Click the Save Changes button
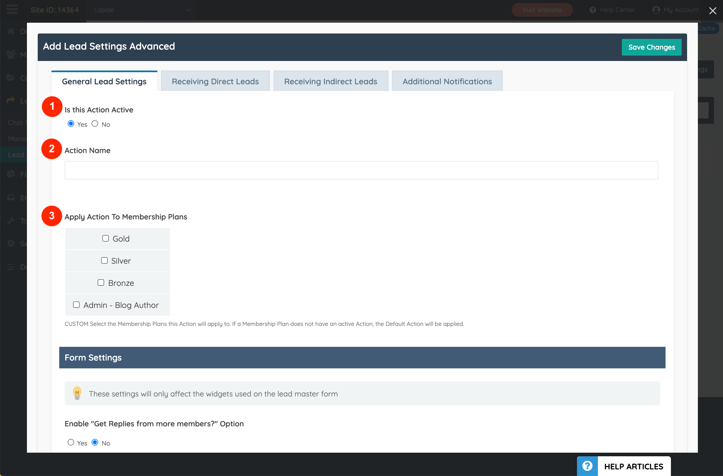This screenshot has height=476, width=723. coord(651,47)
